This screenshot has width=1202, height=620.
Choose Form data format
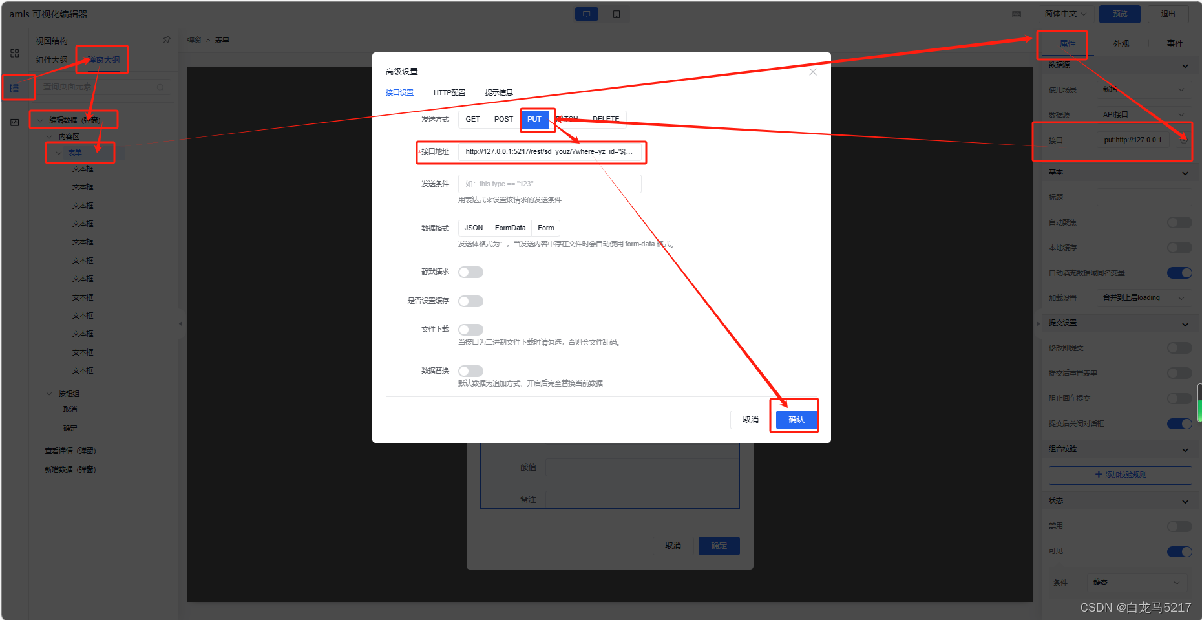[546, 228]
